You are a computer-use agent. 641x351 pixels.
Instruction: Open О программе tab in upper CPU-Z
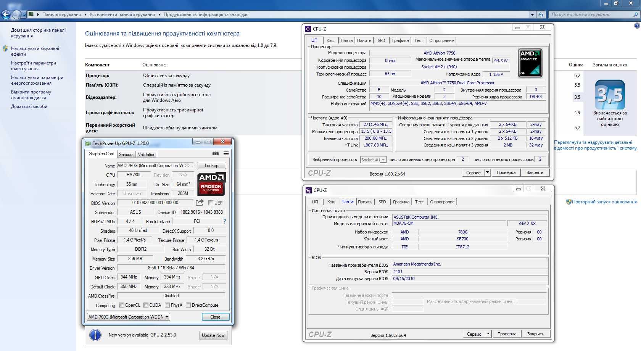pos(441,40)
